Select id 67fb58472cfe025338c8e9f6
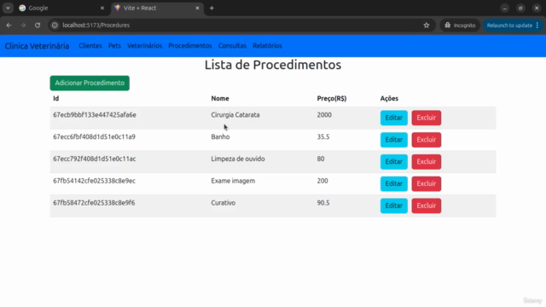546x307 pixels. 94,203
